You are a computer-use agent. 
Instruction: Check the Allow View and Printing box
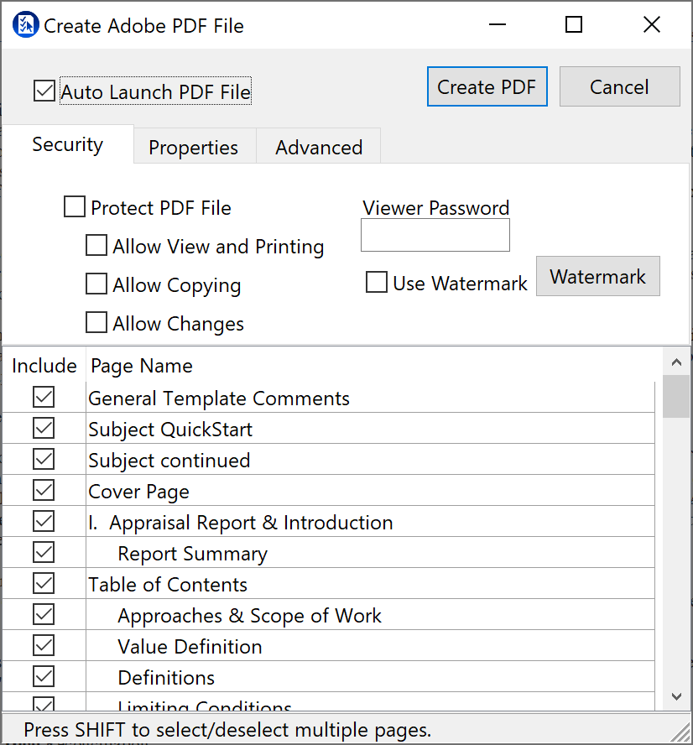[x=97, y=246]
